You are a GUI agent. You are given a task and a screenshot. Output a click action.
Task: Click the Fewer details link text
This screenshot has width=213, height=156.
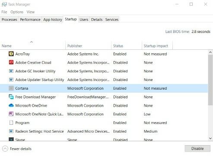[21, 149]
